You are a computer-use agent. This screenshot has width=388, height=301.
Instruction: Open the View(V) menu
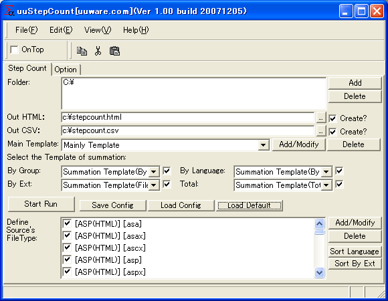(98, 30)
